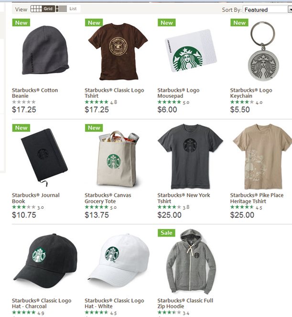
Task: Click the Sale badge on the hoodie
Action: click(166, 233)
